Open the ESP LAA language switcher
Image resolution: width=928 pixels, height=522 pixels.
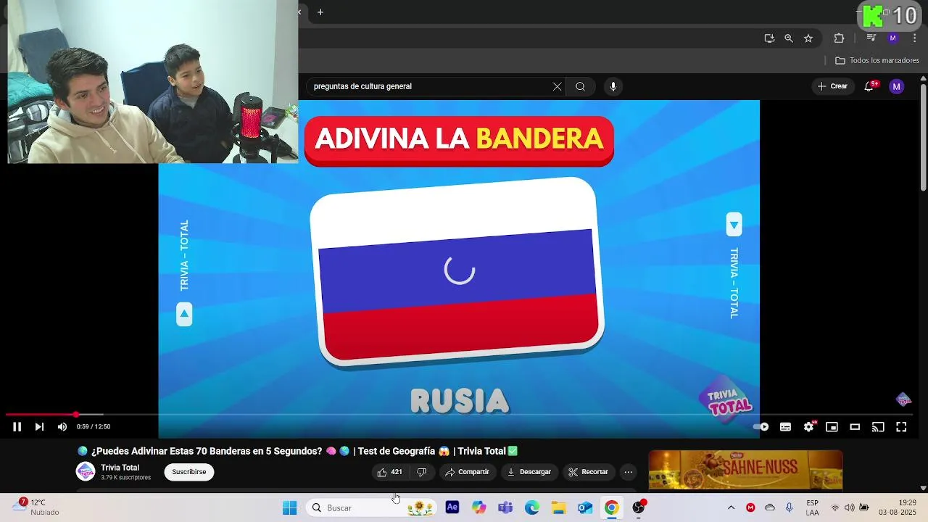(813, 507)
